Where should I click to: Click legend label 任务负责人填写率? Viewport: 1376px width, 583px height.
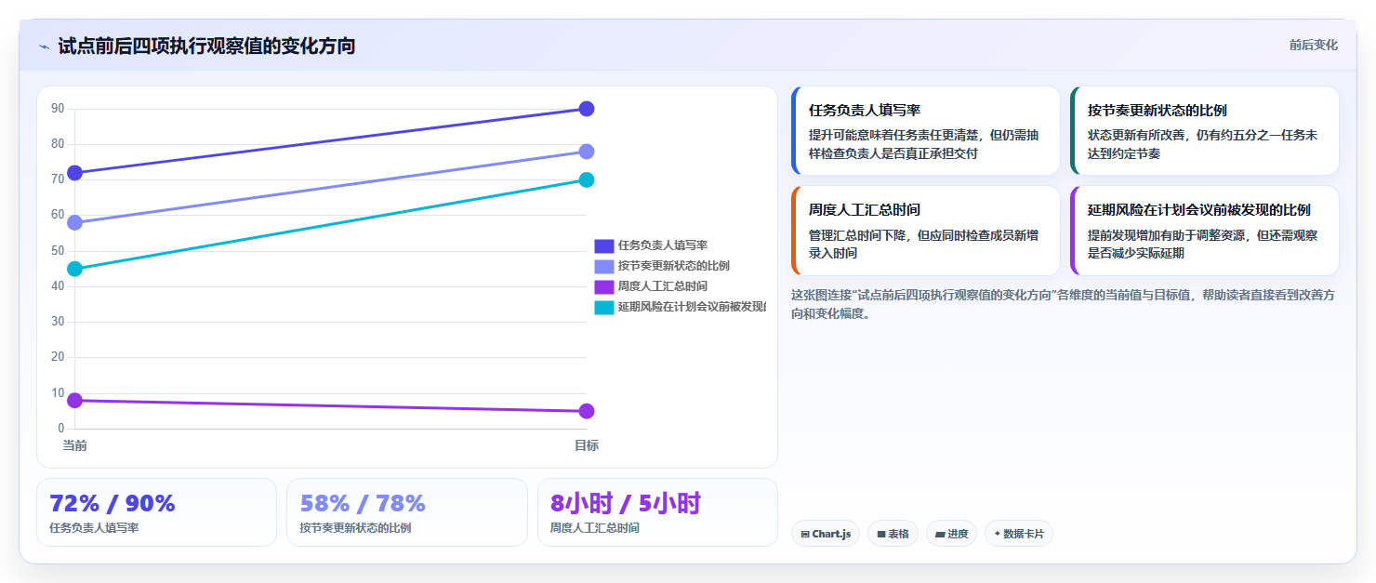pyautogui.click(x=663, y=245)
